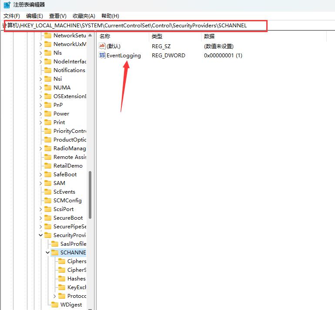
Task: Select the Remote Assis folder icon
Action: pos(48,157)
